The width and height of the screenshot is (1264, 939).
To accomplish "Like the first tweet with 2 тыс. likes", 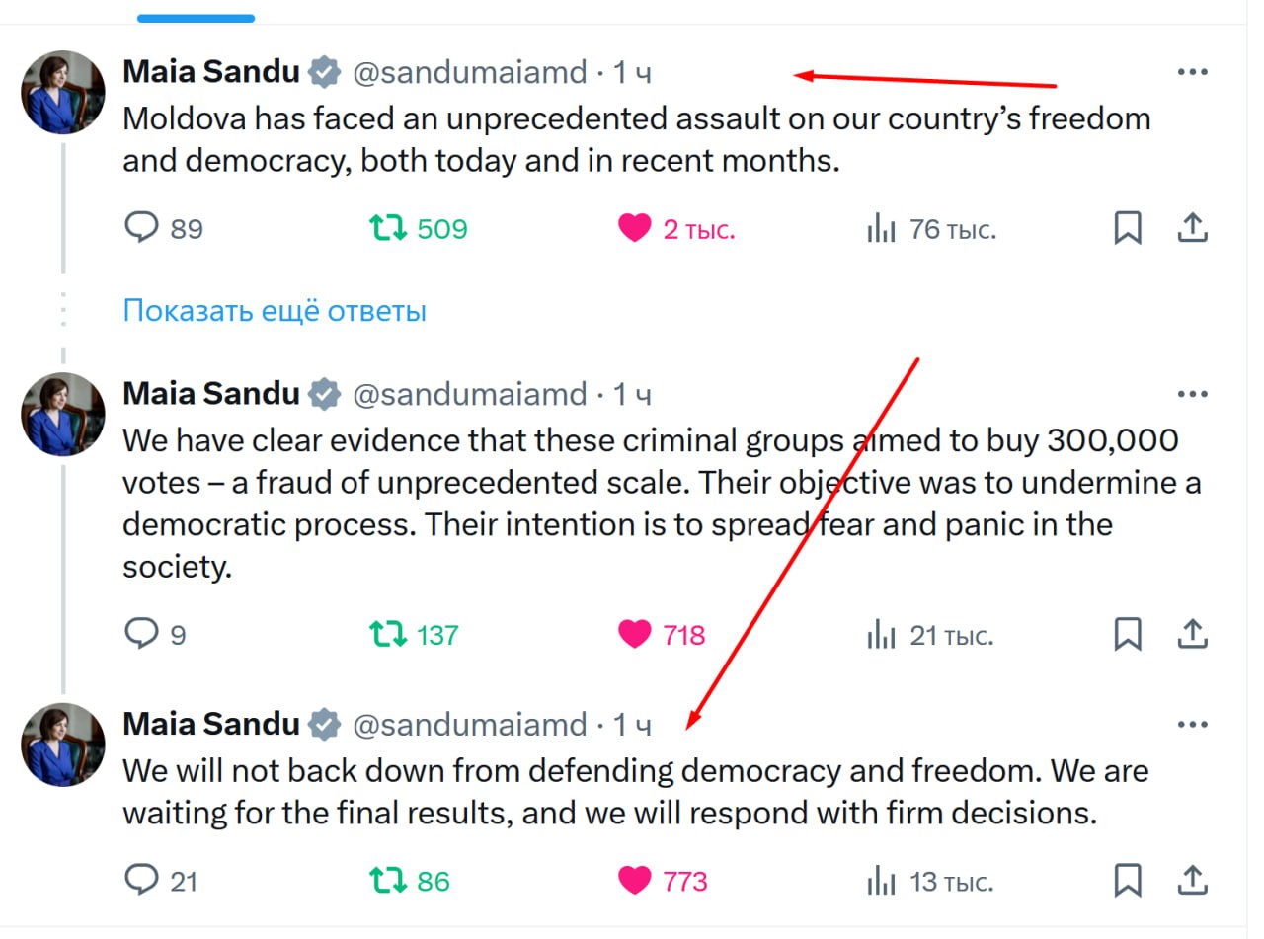I will 635,229.
